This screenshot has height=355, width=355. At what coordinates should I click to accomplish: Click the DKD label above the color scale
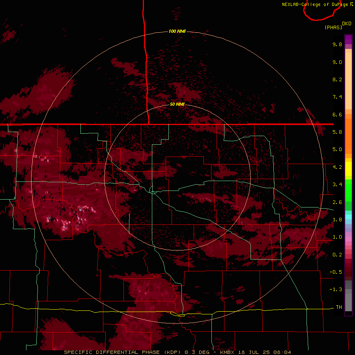(347, 24)
